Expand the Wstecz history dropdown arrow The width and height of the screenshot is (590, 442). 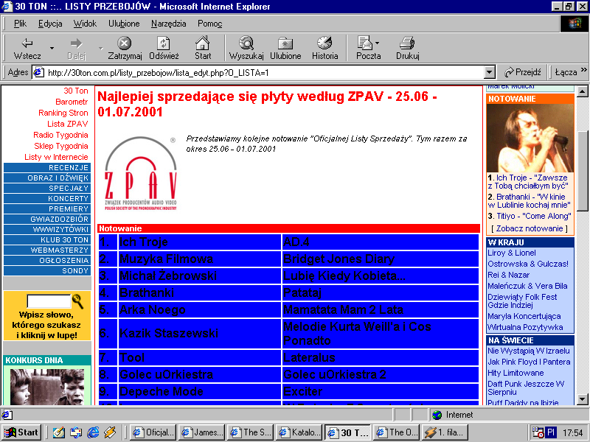pyautogui.click(x=52, y=48)
